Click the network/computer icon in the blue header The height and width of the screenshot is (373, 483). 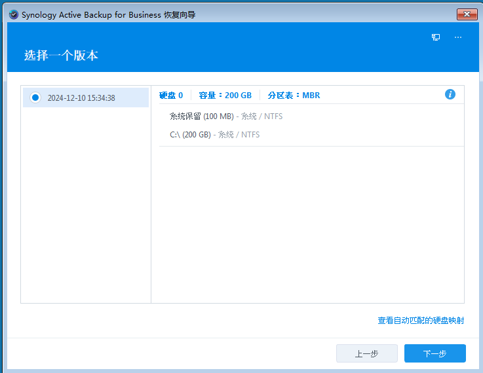tap(435, 37)
